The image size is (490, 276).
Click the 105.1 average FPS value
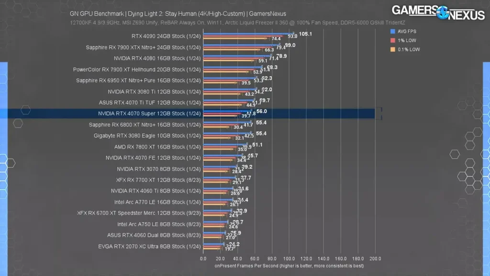pyautogui.click(x=305, y=34)
